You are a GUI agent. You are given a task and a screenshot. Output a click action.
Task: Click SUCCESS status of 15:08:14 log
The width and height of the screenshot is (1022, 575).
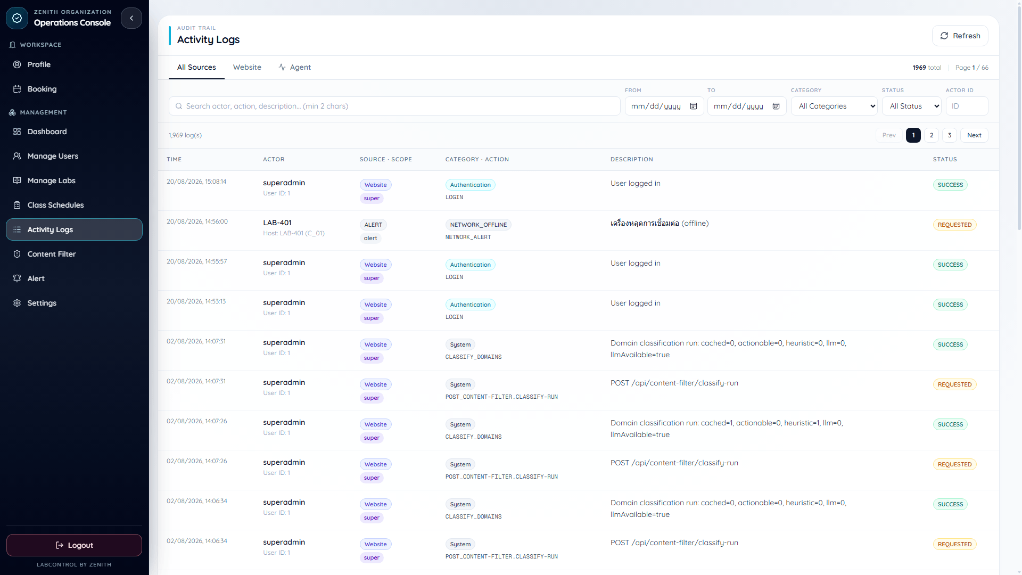tap(950, 185)
